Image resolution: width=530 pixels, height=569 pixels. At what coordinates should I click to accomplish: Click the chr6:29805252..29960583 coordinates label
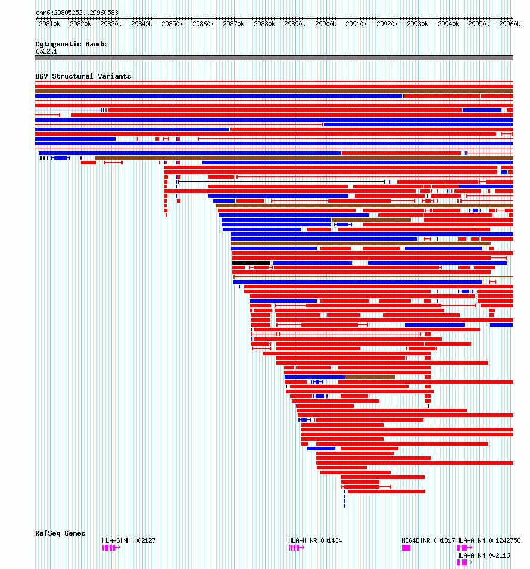tap(77, 13)
